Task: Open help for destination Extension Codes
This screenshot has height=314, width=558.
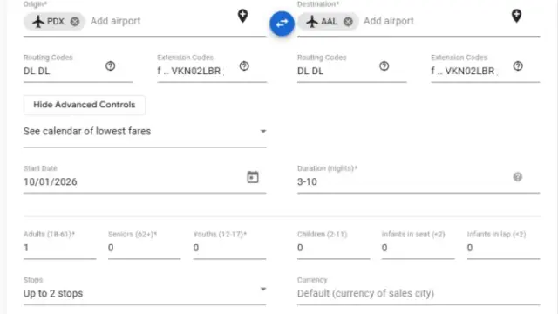Action: pyautogui.click(x=518, y=66)
